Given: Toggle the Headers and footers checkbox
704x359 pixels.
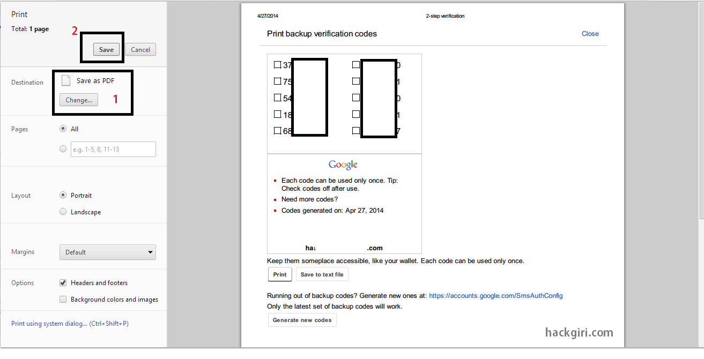Looking at the screenshot, I should coord(63,282).
